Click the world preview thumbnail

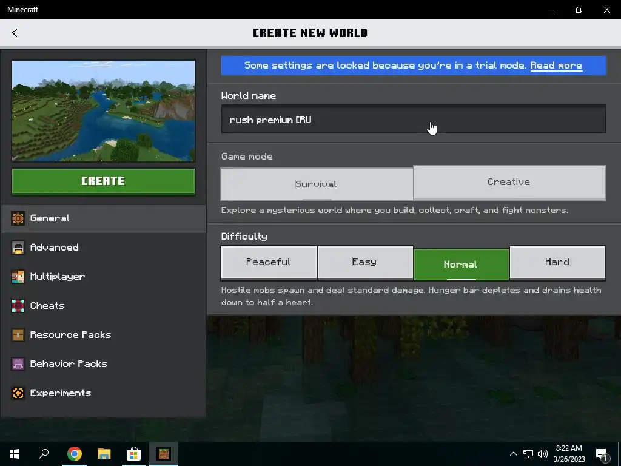(x=103, y=111)
